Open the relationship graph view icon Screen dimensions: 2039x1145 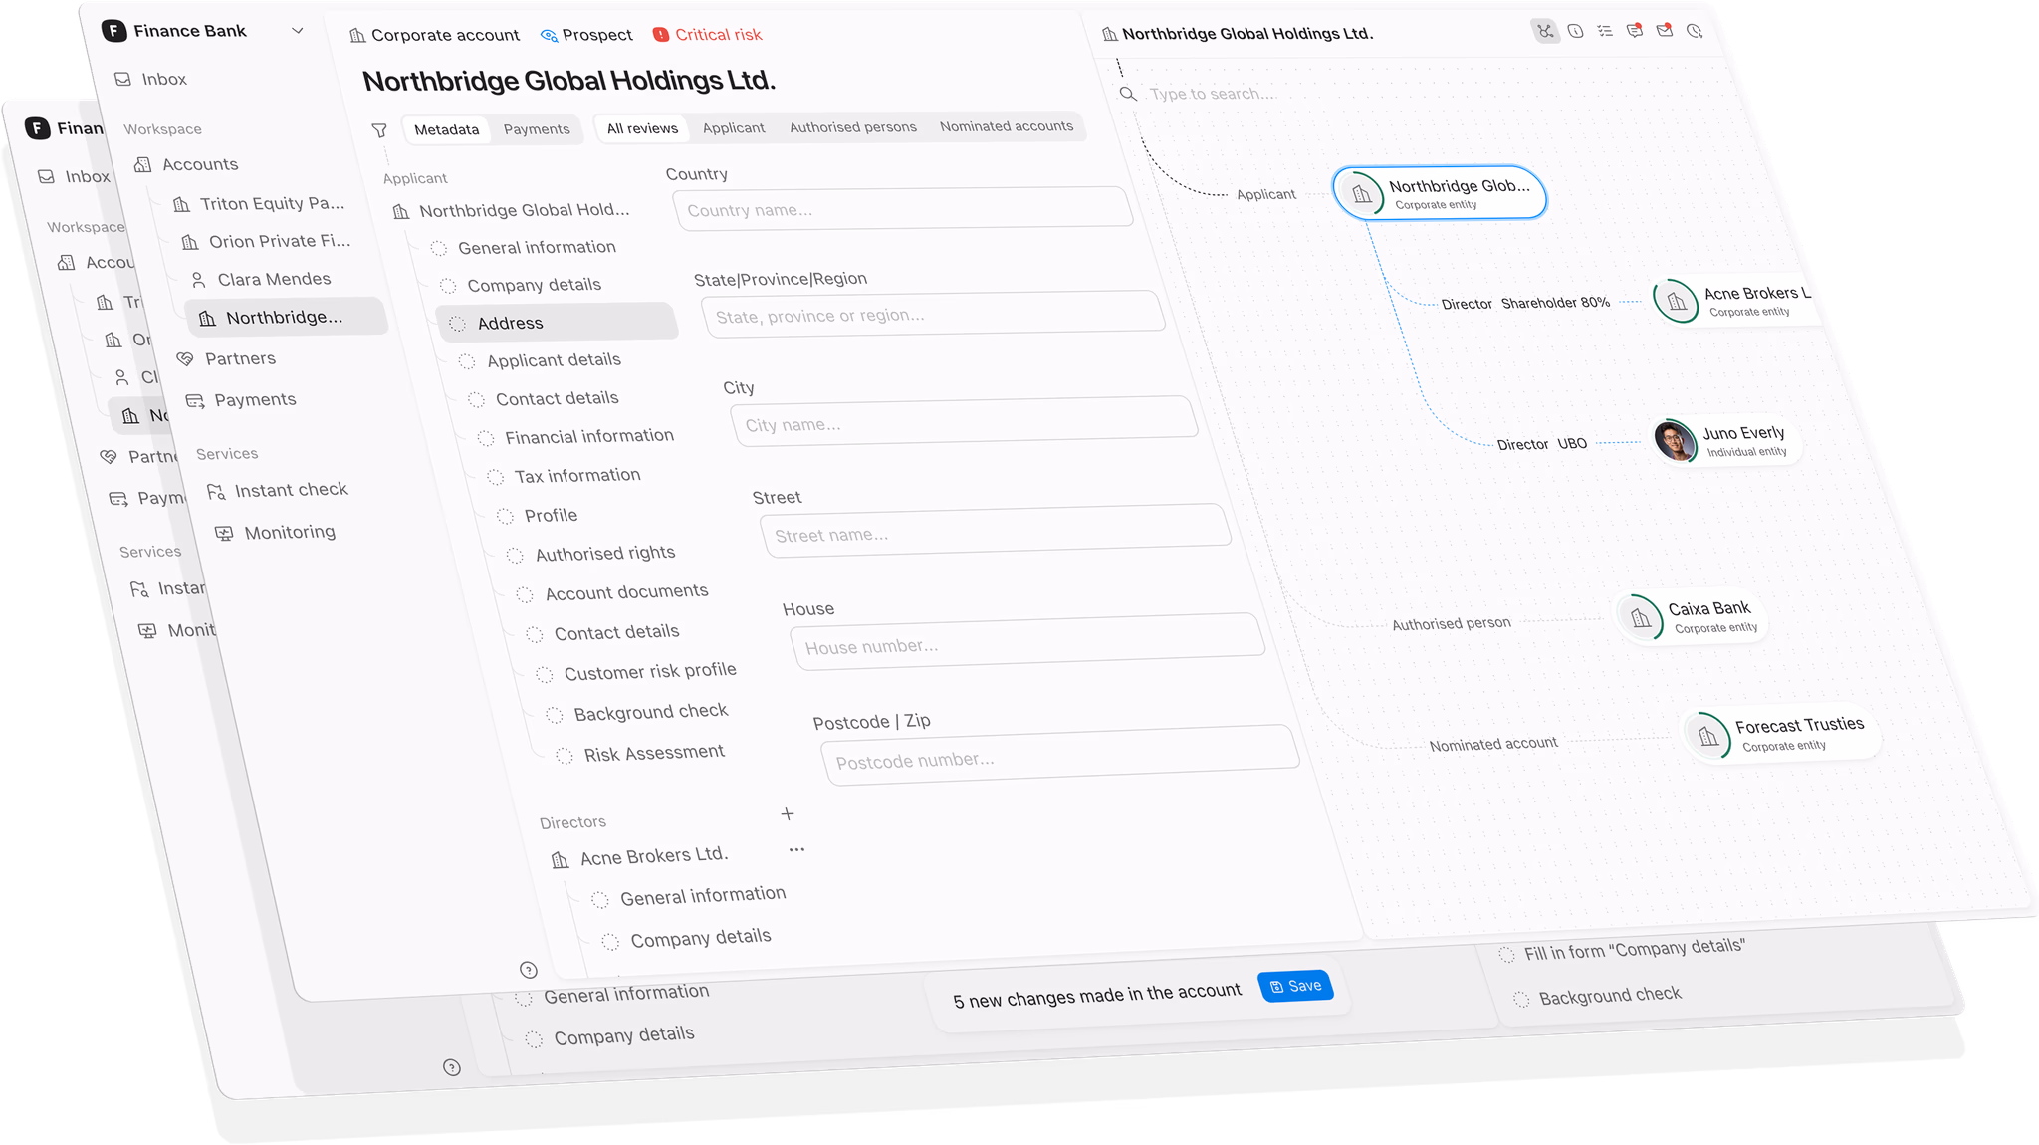point(1544,31)
